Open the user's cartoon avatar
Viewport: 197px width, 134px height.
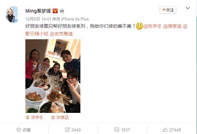tap(12, 15)
